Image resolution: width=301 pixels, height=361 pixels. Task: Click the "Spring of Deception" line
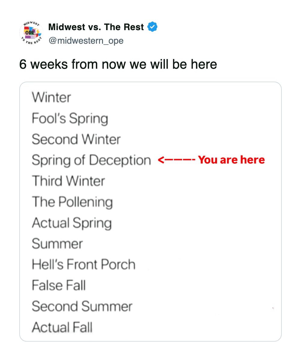coord(91,160)
